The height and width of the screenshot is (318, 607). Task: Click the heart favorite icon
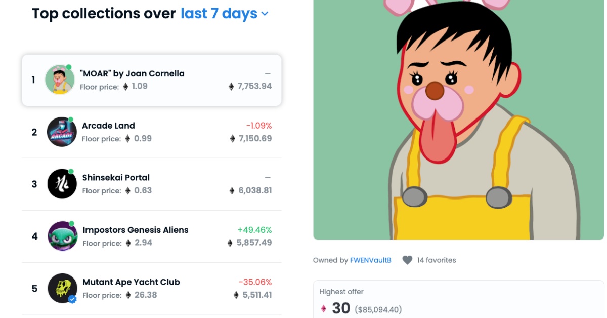(407, 260)
